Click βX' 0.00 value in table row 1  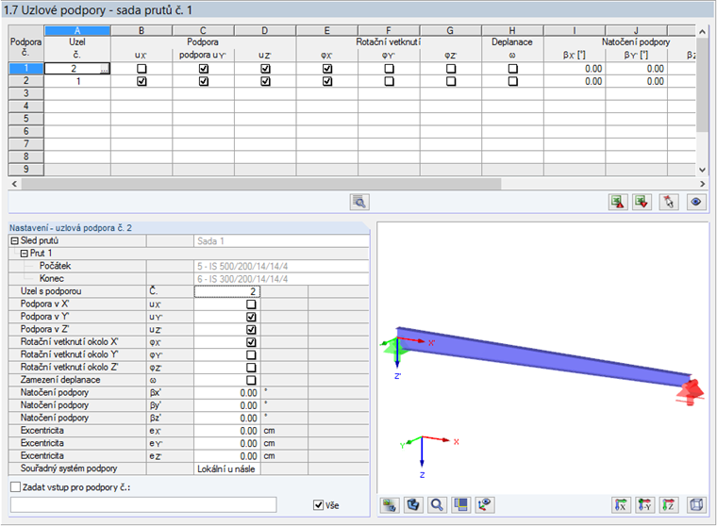575,69
